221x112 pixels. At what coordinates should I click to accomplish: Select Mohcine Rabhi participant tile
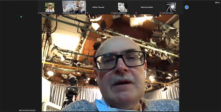(147, 7)
